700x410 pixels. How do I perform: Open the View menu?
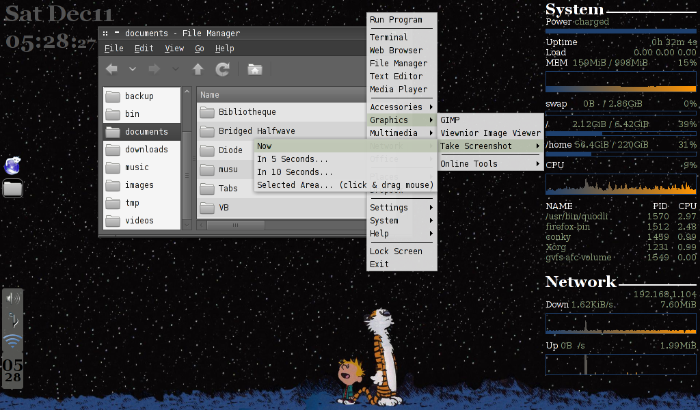174,49
